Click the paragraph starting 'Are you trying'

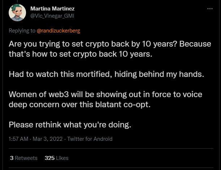[110, 49]
